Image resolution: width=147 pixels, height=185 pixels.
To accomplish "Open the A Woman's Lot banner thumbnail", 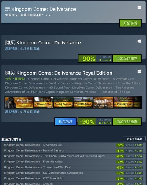I will coord(43,102).
